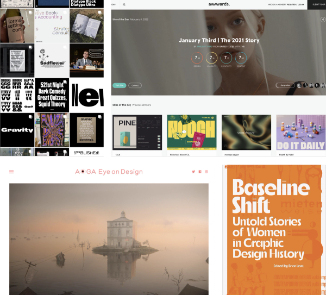Open the Graphic Identities book post
The height and width of the screenshot is (295, 326).
[86, 130]
